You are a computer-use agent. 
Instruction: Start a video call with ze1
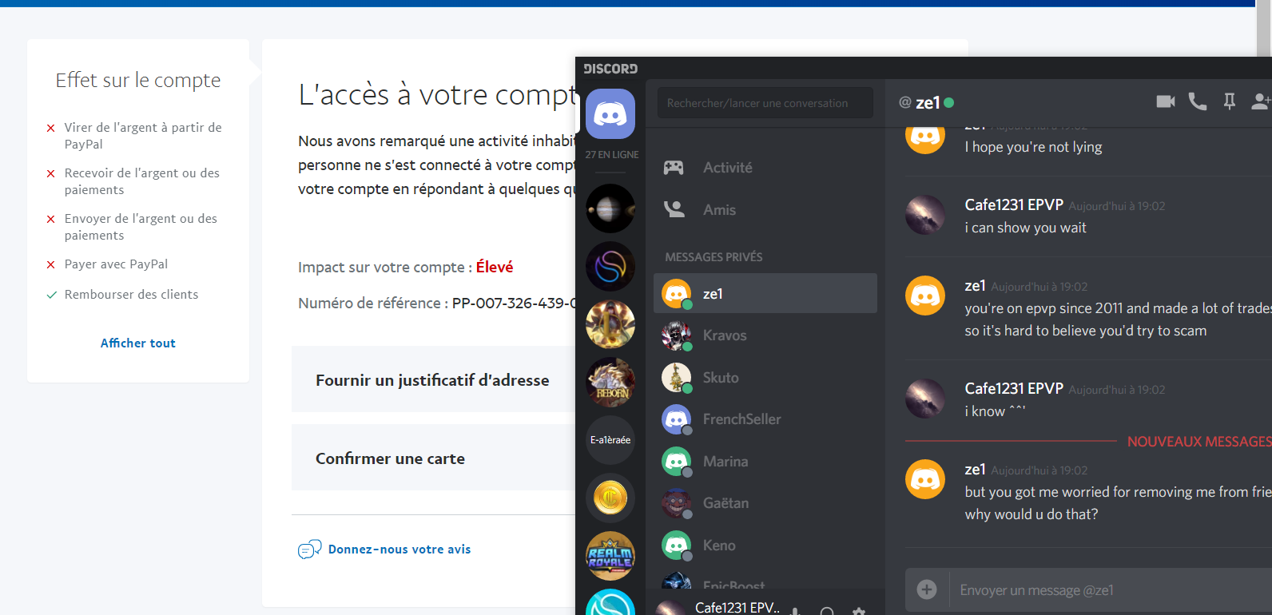[x=1166, y=101]
